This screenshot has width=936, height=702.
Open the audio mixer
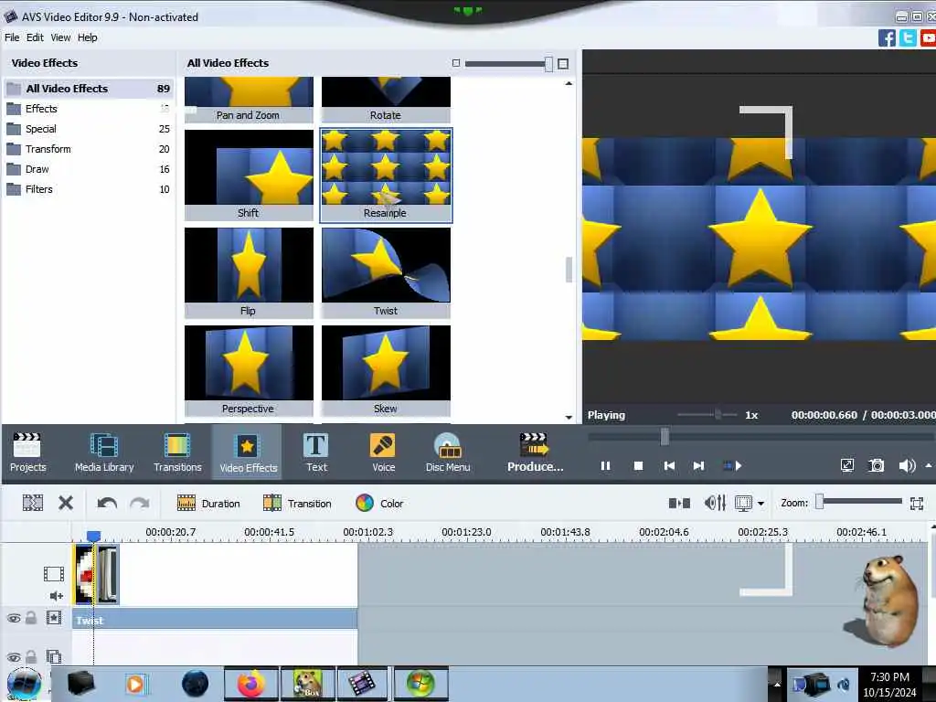pos(715,504)
